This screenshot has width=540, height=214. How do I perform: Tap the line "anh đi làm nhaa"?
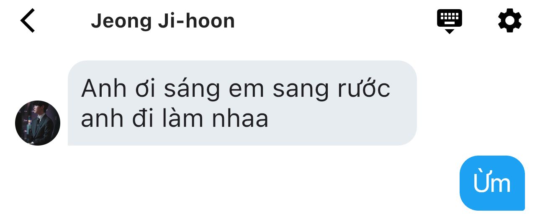(174, 118)
